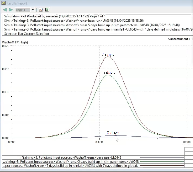The image size is (193, 172).
Task: Click the 0.005 y-axis value
Action: 6,115
